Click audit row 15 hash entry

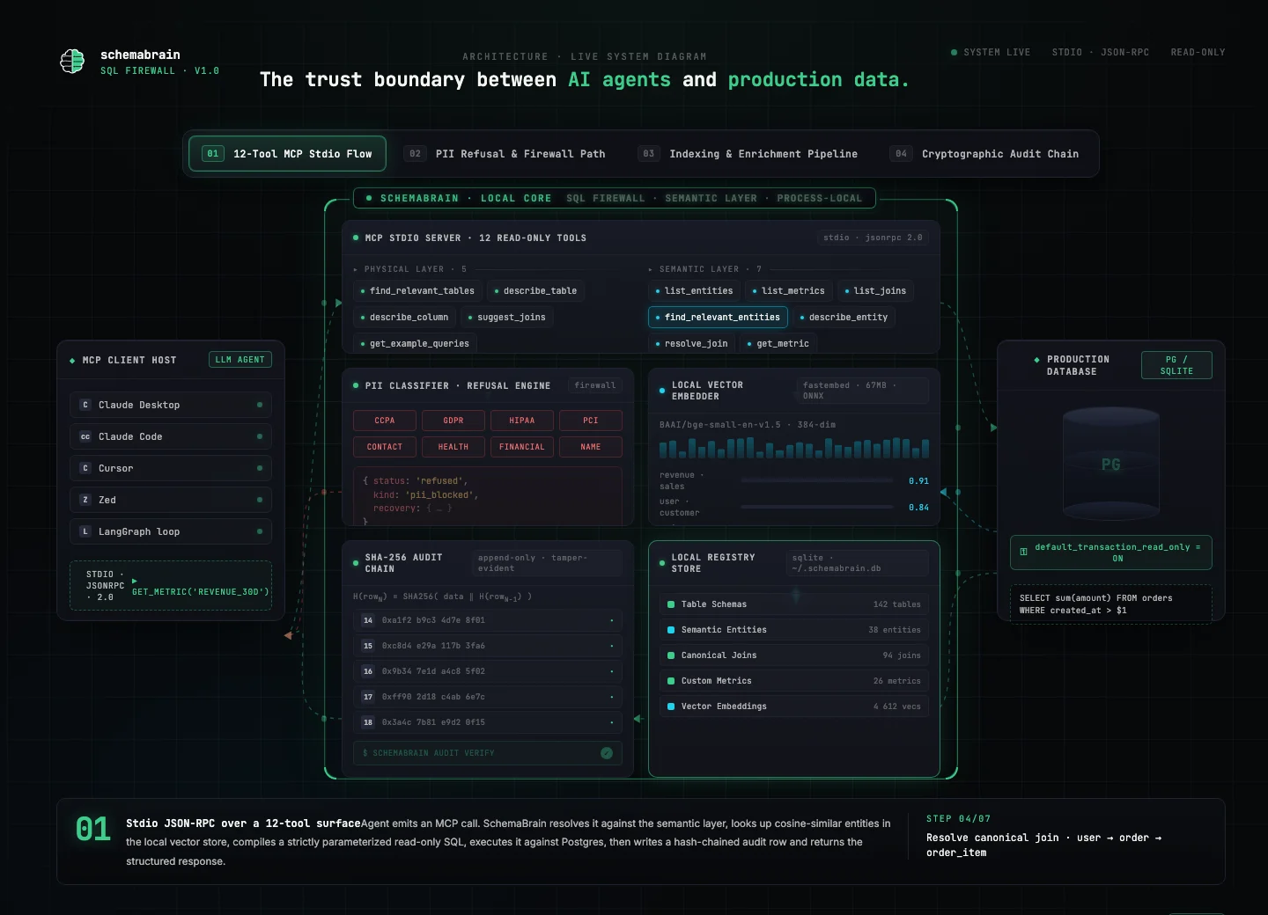pos(488,646)
